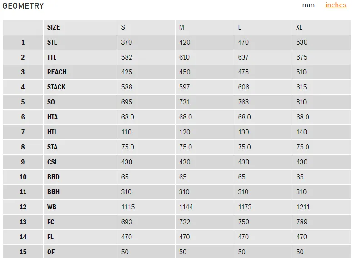Click the 768 SO value for L
This screenshot has width=352, height=258.
pyautogui.click(x=243, y=102)
